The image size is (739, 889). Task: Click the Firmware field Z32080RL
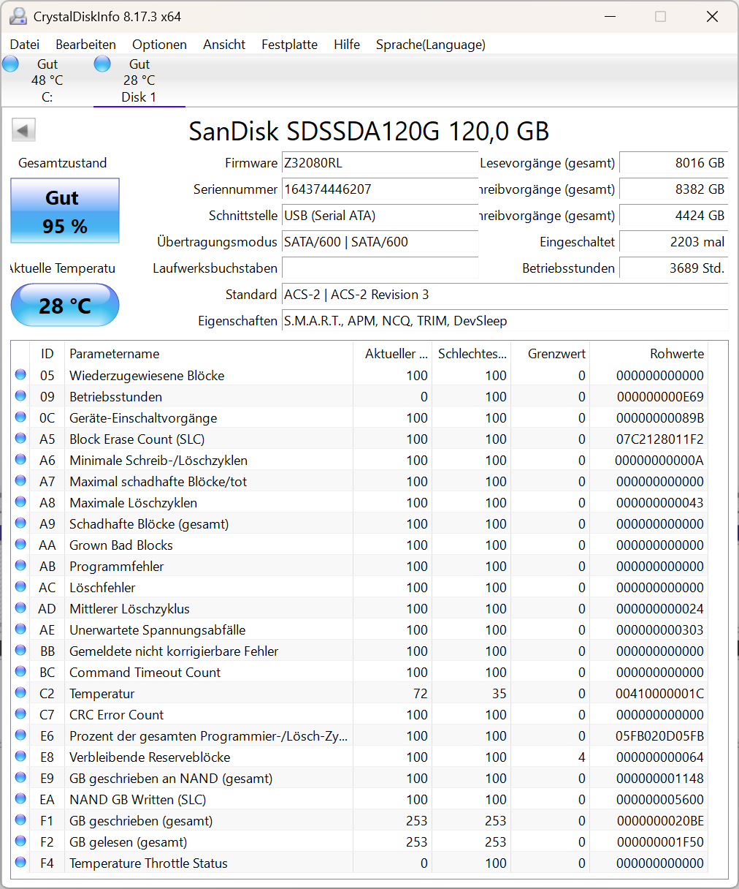pyautogui.click(x=380, y=163)
